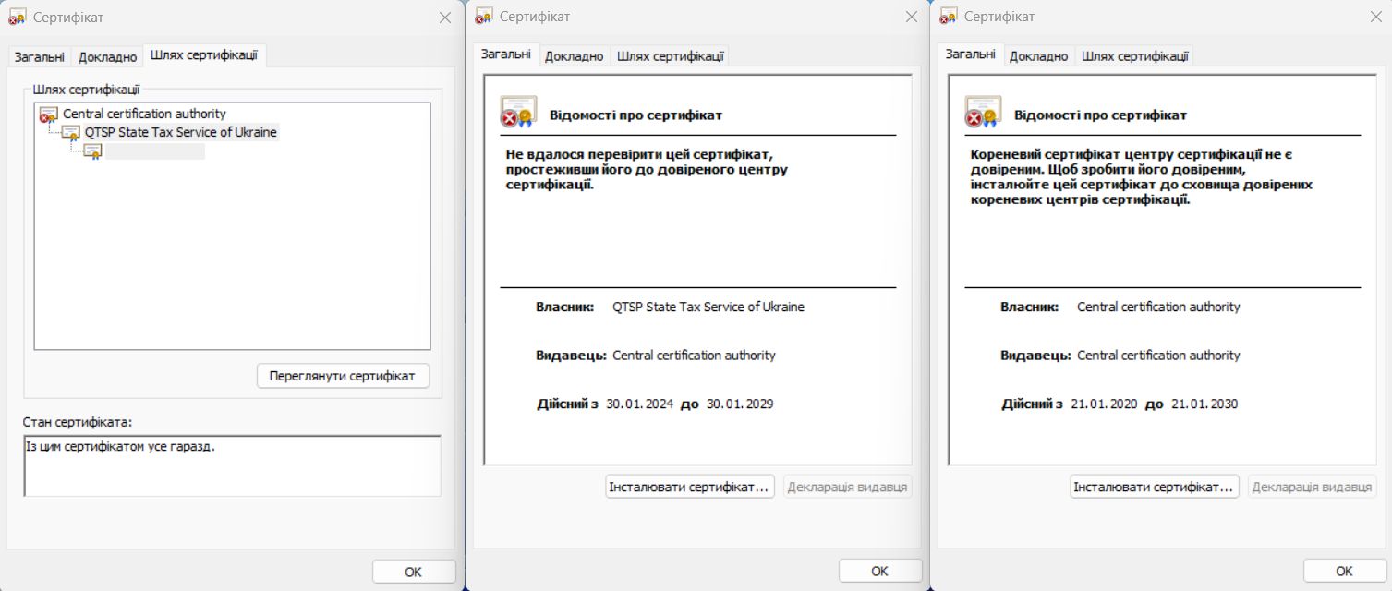
Task: Click the leaf certificate icon in certification path
Action: pyautogui.click(x=92, y=151)
